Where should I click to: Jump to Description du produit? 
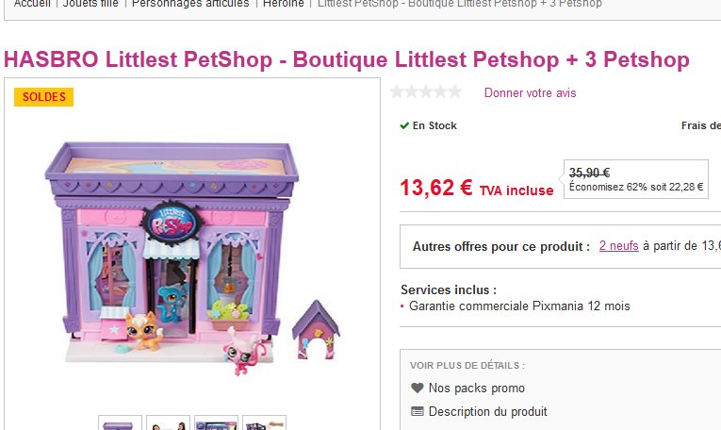click(488, 411)
